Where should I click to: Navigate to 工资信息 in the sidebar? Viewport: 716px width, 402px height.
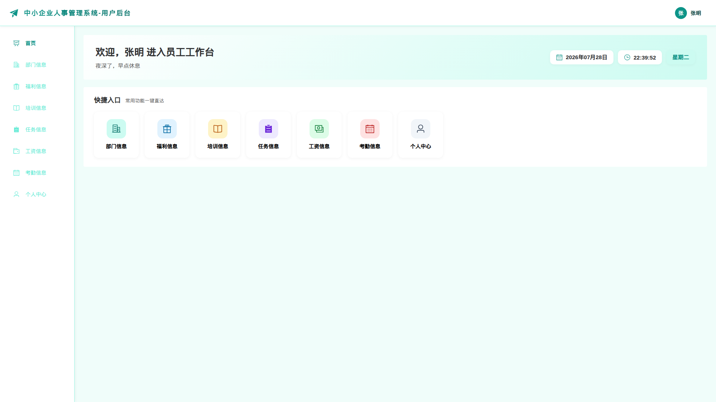click(37, 151)
